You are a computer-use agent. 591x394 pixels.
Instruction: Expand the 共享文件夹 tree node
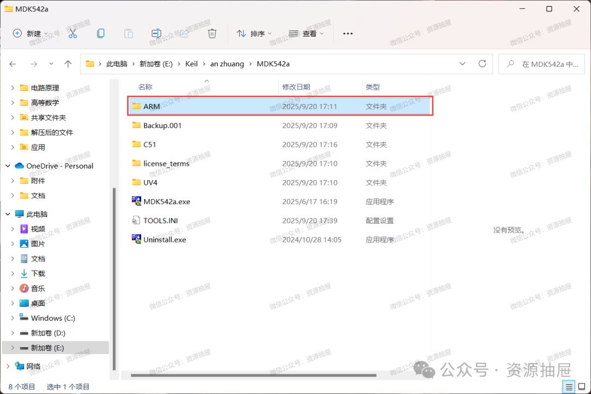13,118
